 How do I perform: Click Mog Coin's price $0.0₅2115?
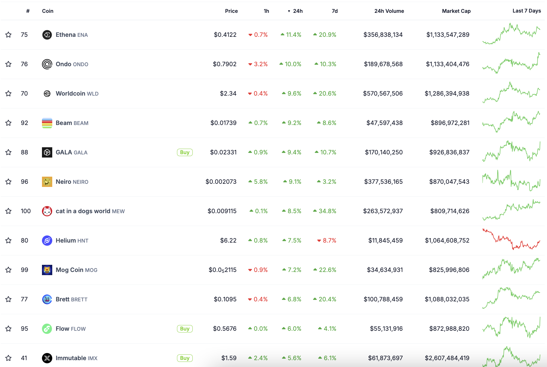click(223, 270)
